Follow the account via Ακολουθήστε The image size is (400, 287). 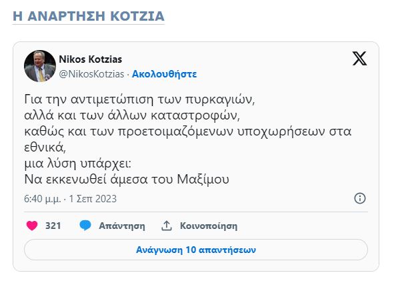pos(164,73)
